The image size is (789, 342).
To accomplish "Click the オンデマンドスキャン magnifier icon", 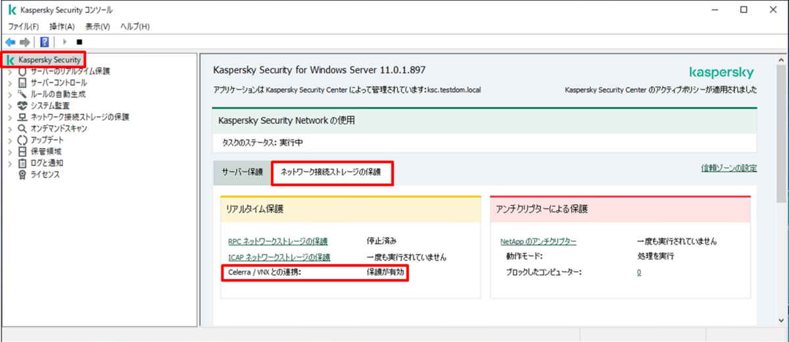I will 23,129.
